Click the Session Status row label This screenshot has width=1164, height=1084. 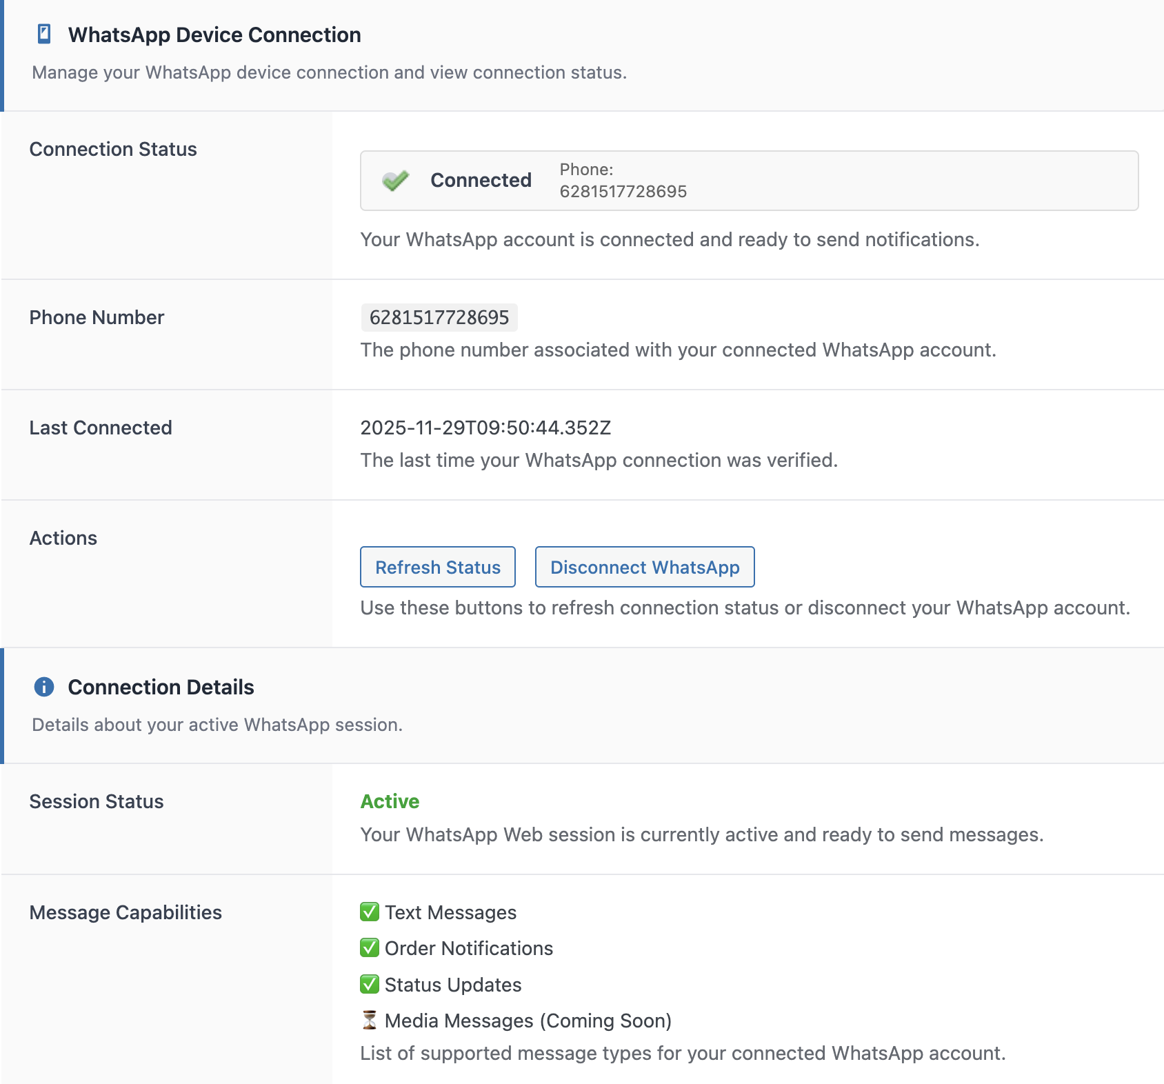point(97,801)
